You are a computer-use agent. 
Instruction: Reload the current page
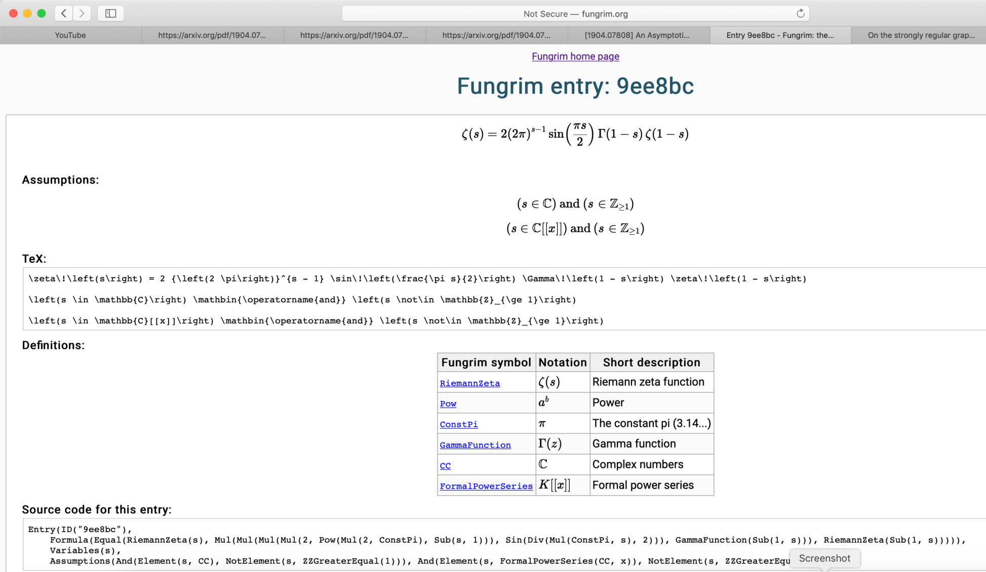(800, 14)
